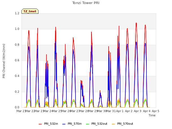Click the 1.2 y-axis tick label

tap(17, 13)
